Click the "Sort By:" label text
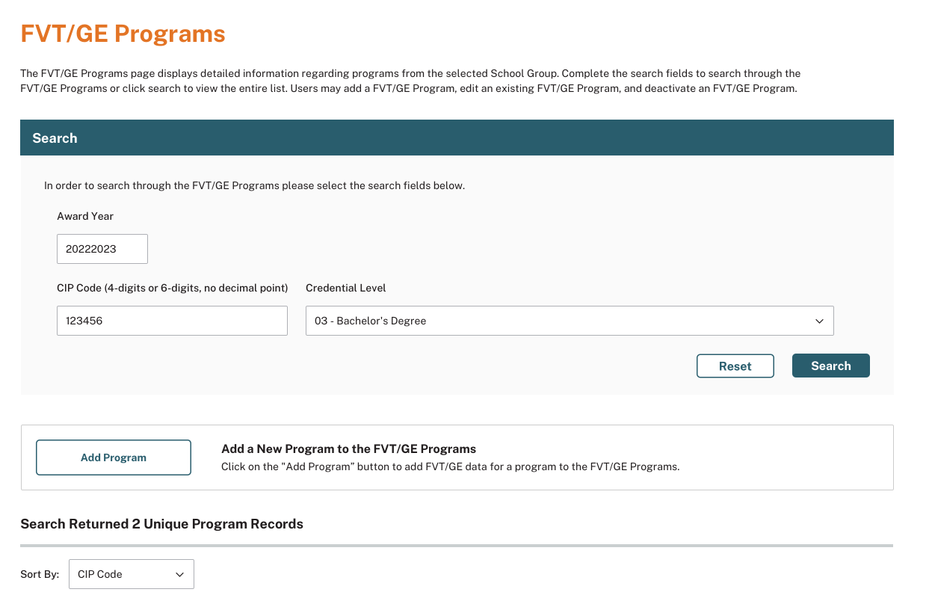932x604 pixels. [x=40, y=574]
